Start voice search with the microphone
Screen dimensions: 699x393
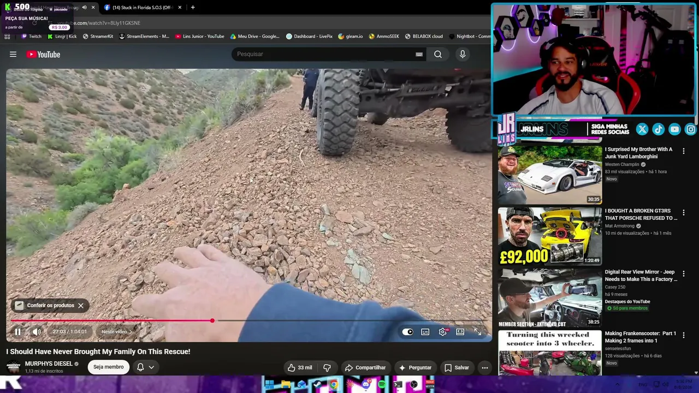point(463,54)
